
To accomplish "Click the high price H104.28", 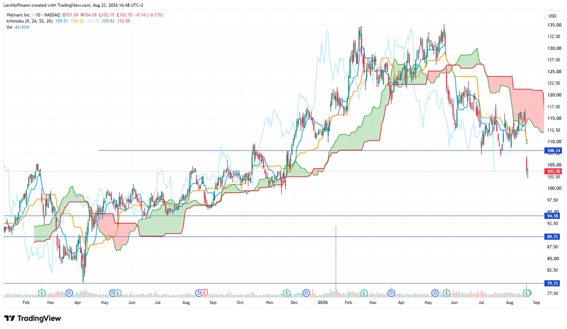I will (x=89, y=15).
